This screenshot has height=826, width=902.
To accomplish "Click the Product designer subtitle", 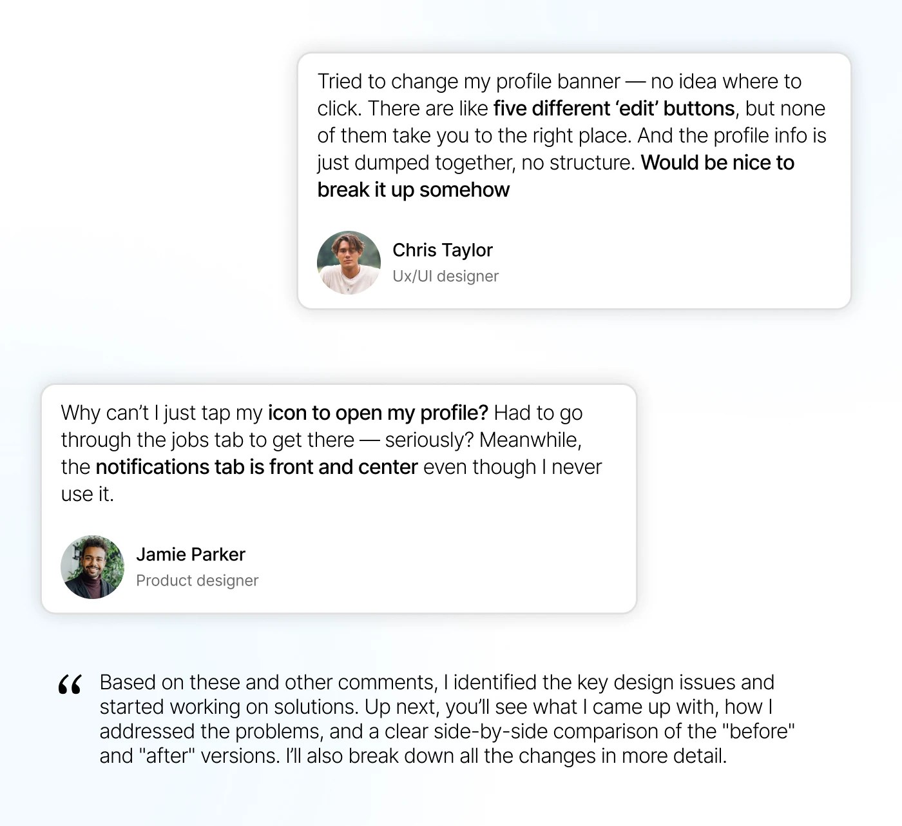I will pyautogui.click(x=197, y=580).
